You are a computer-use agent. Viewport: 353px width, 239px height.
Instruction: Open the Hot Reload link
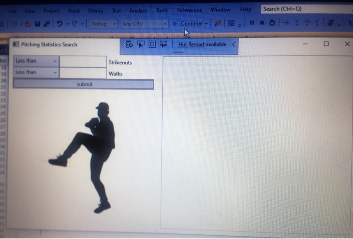click(x=191, y=44)
